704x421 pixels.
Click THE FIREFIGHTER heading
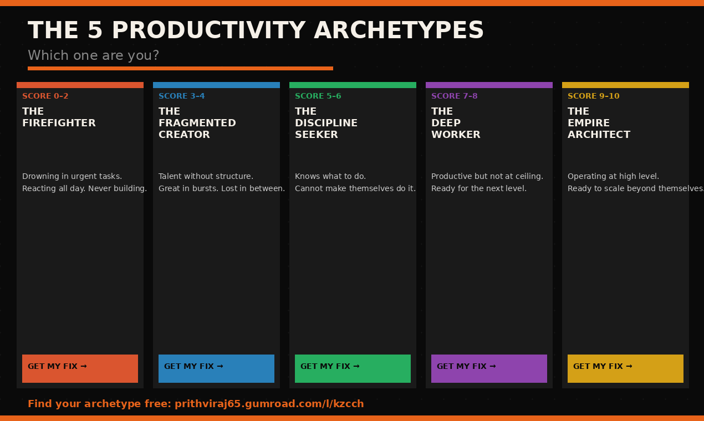59,117
